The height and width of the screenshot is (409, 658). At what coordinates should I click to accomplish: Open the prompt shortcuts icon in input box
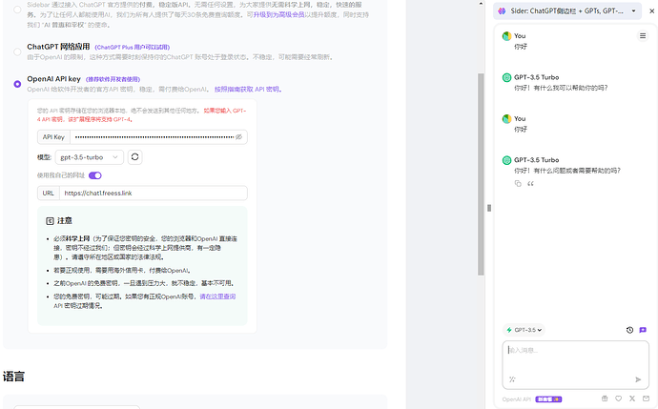pos(512,379)
